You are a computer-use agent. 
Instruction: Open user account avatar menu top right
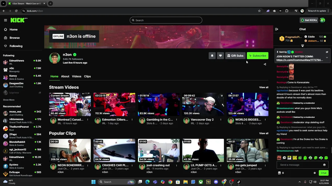point(322,20)
